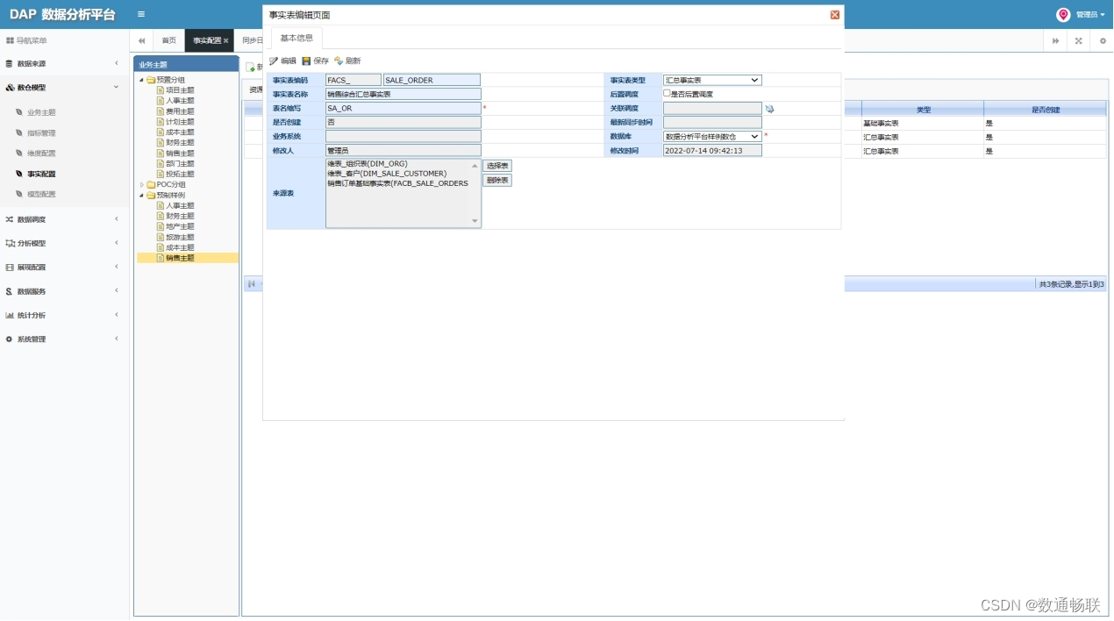
Task: Click the 展现配置 icon in sidebar
Action: coord(10,267)
